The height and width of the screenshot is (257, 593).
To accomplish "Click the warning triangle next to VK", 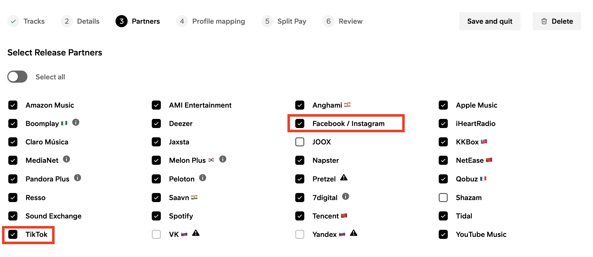I will coord(196,233).
